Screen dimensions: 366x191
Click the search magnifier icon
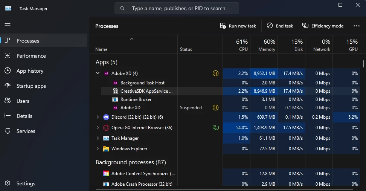click(x=122, y=8)
